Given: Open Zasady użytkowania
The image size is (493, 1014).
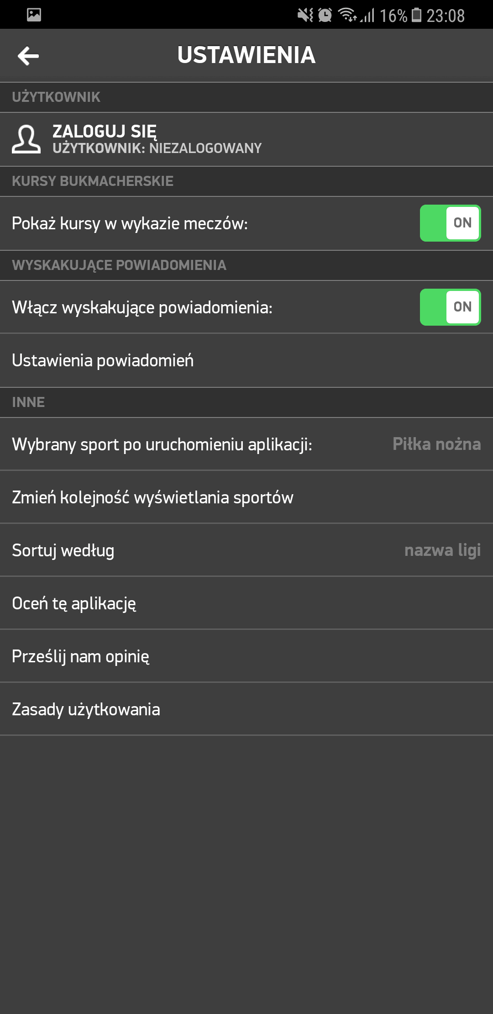Looking at the screenshot, I should 86,709.
